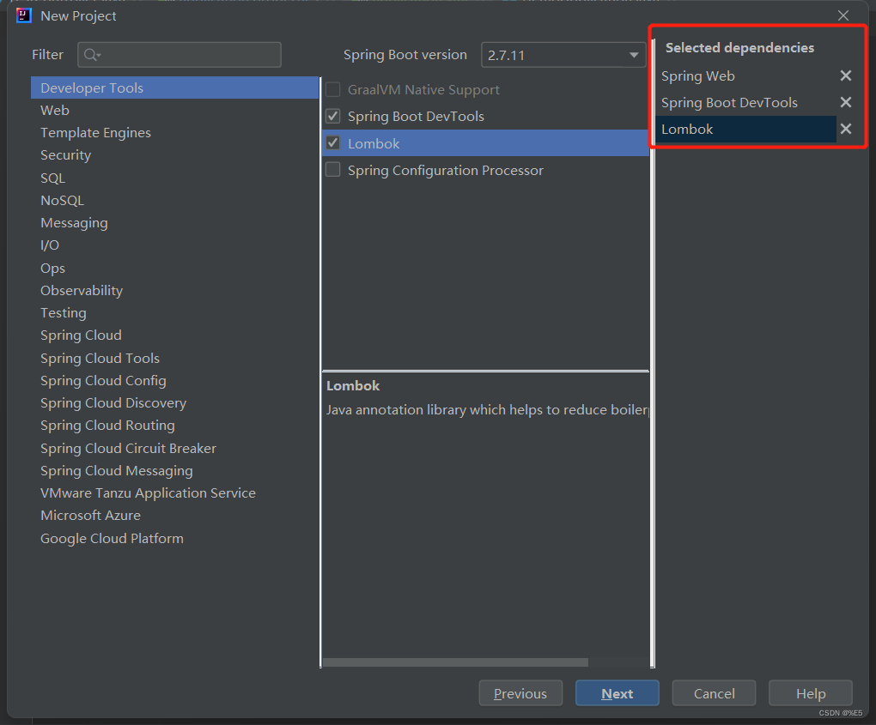Screen dimensions: 876x725
Task: Click the Previous button
Action: (x=520, y=693)
